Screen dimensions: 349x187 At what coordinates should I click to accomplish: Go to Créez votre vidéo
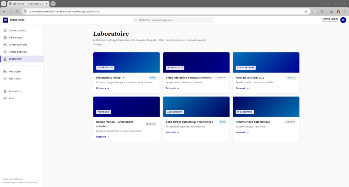[x=21, y=45]
